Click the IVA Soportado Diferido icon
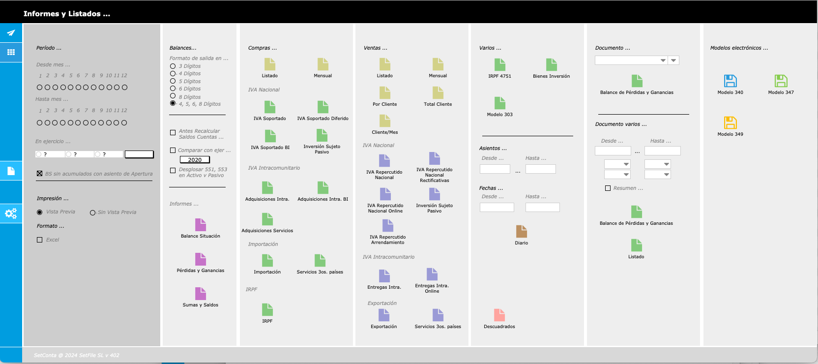 (x=323, y=107)
